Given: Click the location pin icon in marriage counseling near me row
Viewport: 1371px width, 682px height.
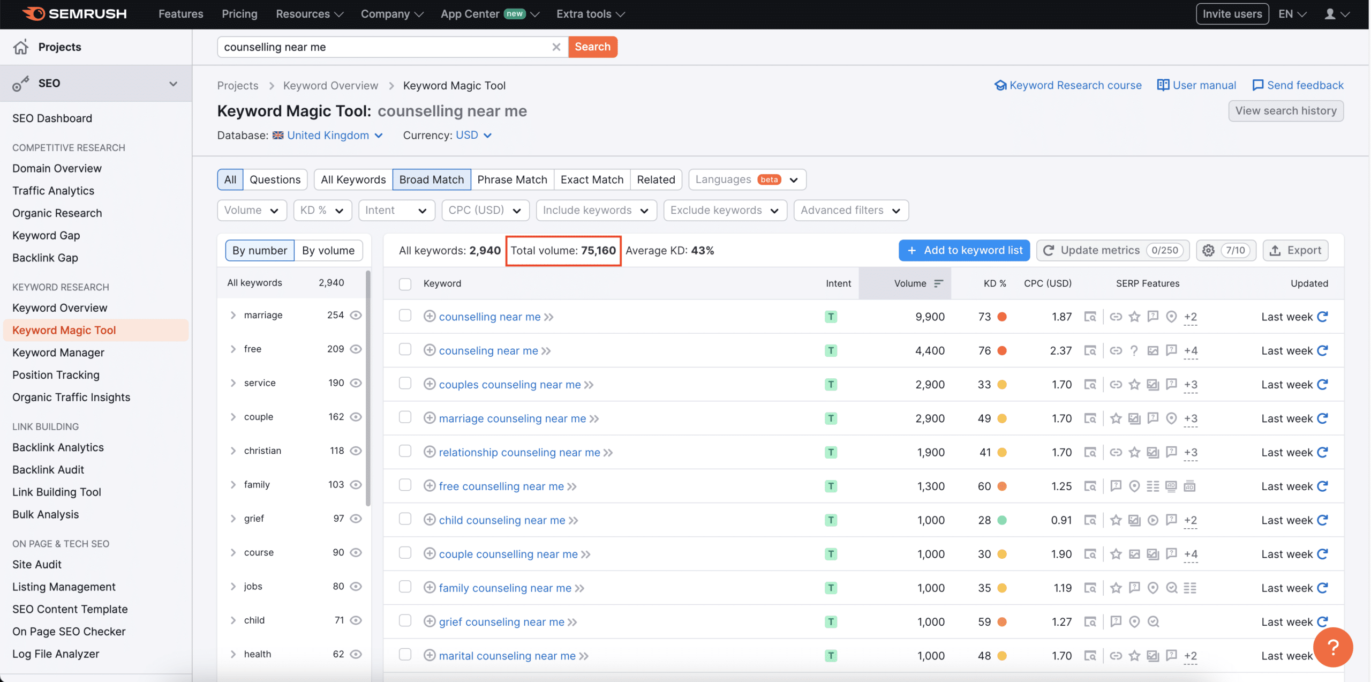Looking at the screenshot, I should tap(1171, 418).
